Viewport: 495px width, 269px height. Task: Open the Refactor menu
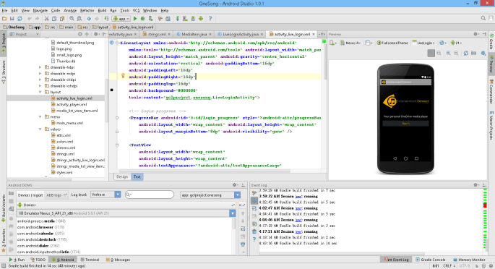pos(87,10)
